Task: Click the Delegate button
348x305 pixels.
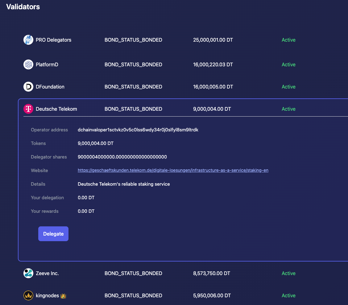Action: 53,234
